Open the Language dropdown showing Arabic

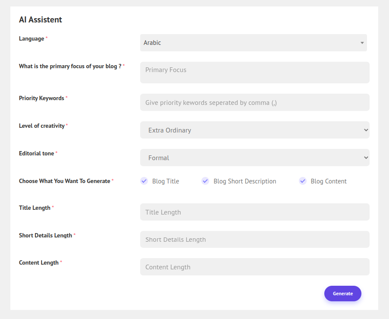(x=253, y=43)
